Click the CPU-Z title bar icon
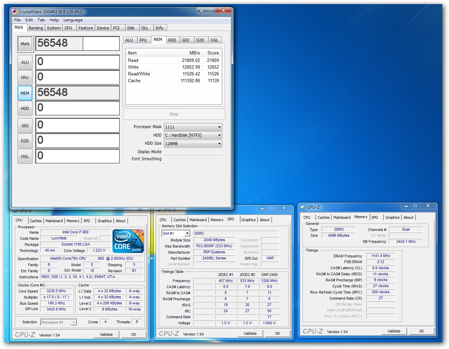Viewport: 449px width, 349px height. 303,207
